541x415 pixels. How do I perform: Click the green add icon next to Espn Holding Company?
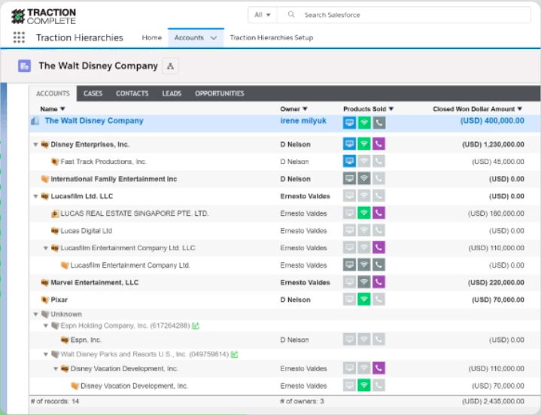pos(196,326)
